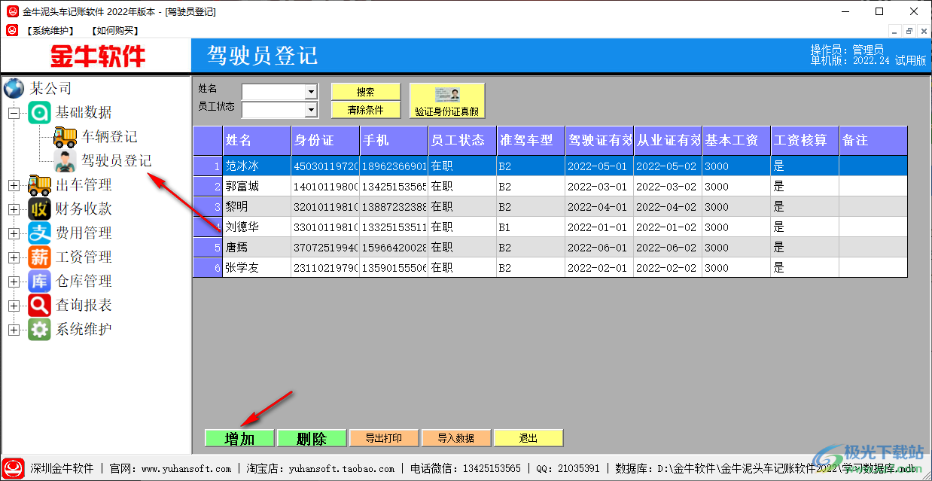Viewport: 932px width, 481px height.
Task: Click the green 增加 button
Action: click(x=239, y=438)
